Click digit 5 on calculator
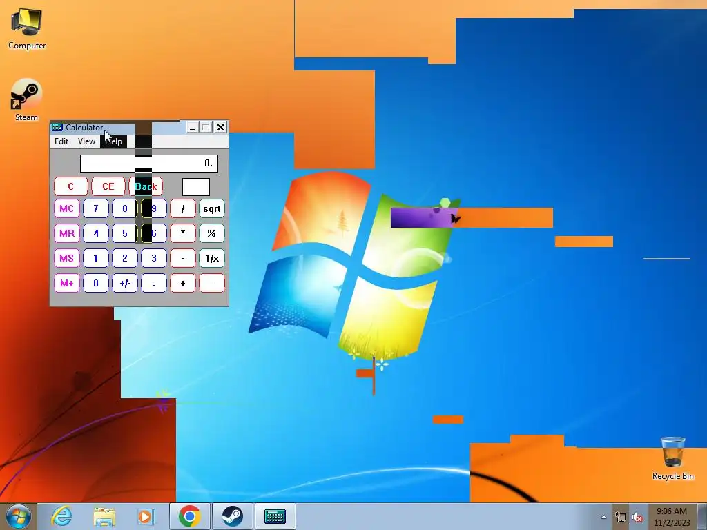The image size is (707, 530). coord(125,233)
